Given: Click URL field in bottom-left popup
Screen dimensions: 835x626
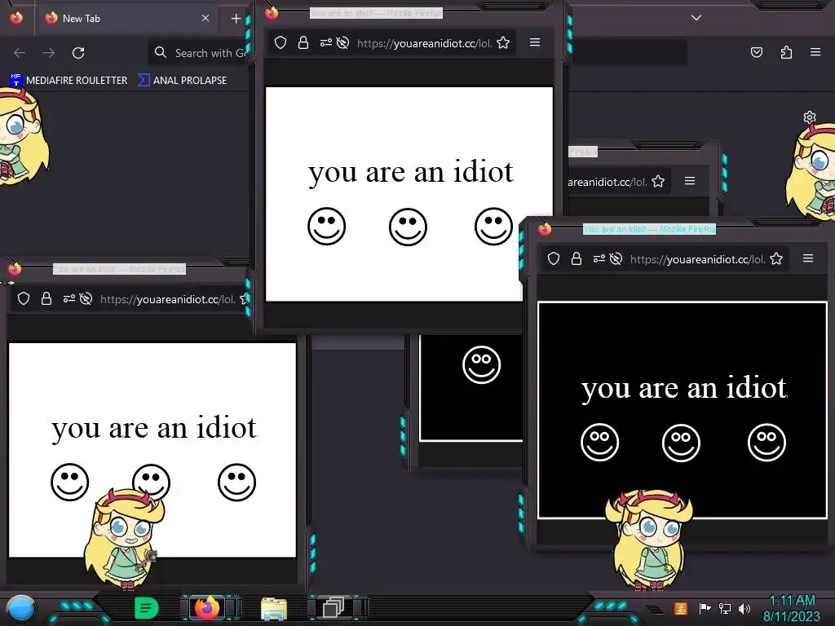Looking at the screenshot, I should 168,299.
